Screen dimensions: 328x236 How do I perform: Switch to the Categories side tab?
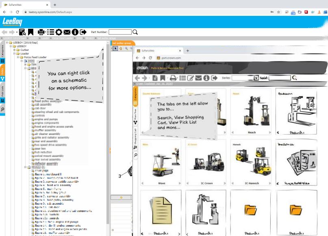[x=2, y=49]
